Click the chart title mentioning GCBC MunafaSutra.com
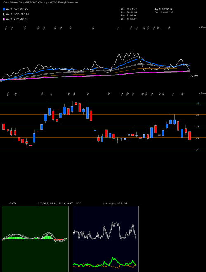The height and width of the screenshot is (272, 206). click(x=40, y=2)
